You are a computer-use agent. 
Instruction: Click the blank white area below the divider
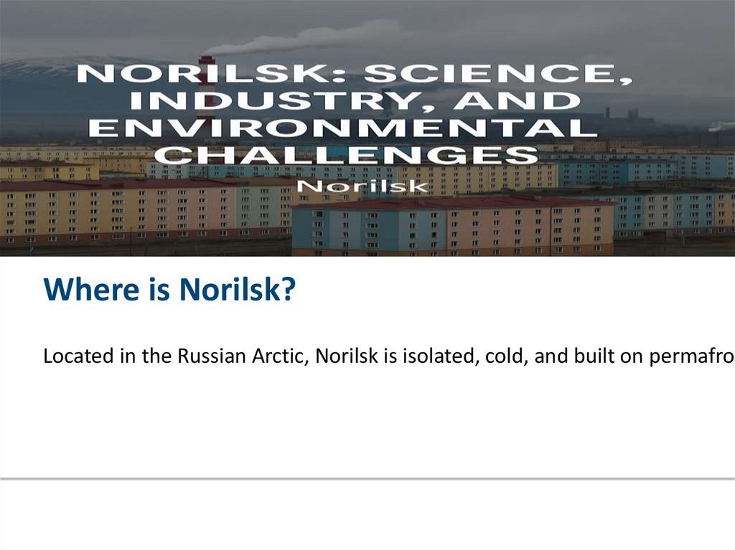tap(367, 515)
